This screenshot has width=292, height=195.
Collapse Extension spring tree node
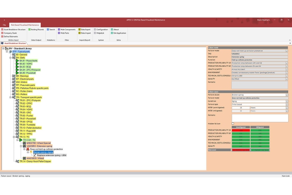(21, 146)
